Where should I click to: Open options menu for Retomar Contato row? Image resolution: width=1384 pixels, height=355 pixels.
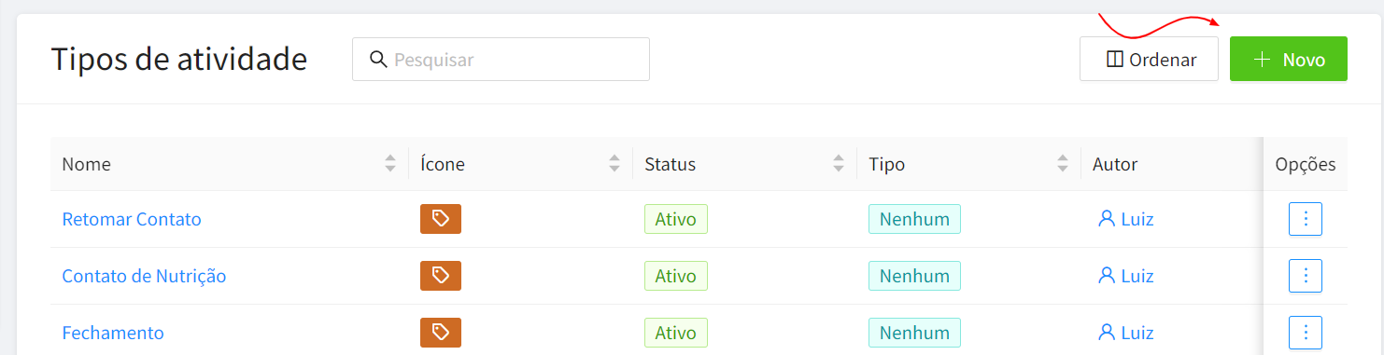[1306, 219]
